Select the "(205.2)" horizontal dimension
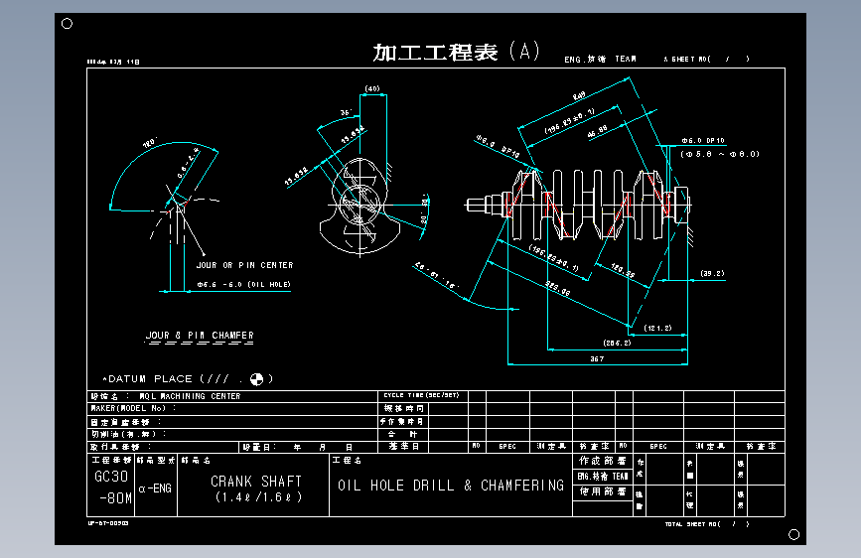 [617, 343]
